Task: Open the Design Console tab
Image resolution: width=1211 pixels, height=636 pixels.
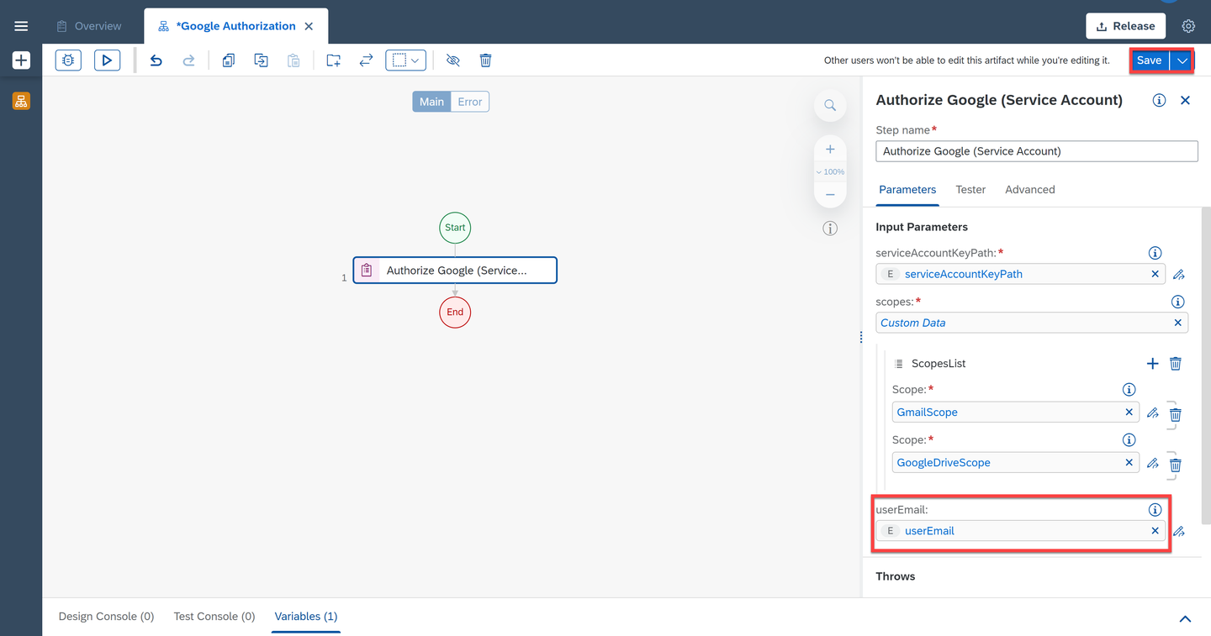Action: pos(107,617)
